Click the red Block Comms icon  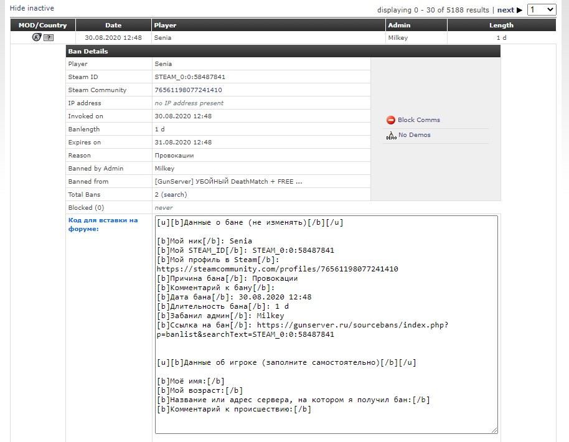point(391,120)
